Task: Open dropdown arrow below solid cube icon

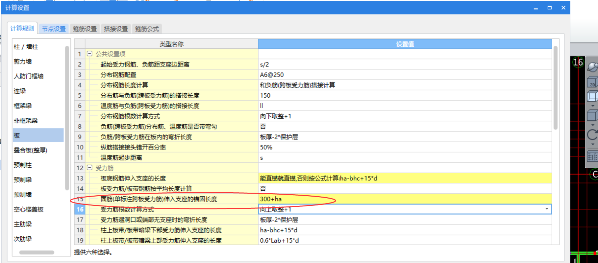Action: pyautogui.click(x=593, y=125)
